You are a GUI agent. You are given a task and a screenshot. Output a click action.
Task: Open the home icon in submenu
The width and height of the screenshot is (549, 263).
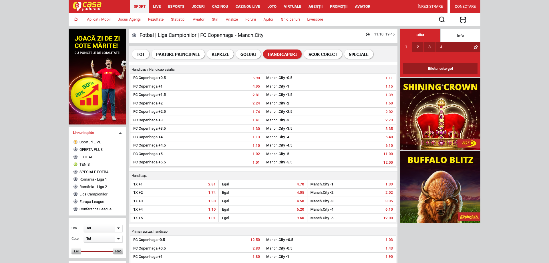click(76, 19)
